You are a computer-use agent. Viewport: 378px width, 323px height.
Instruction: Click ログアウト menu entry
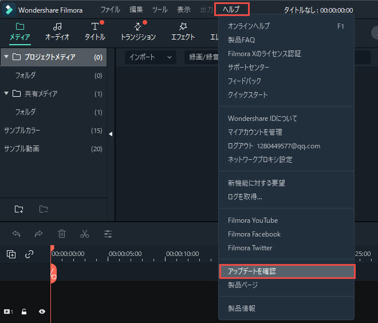point(286,146)
